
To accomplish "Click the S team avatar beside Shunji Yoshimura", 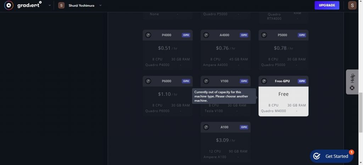I will point(61,5).
